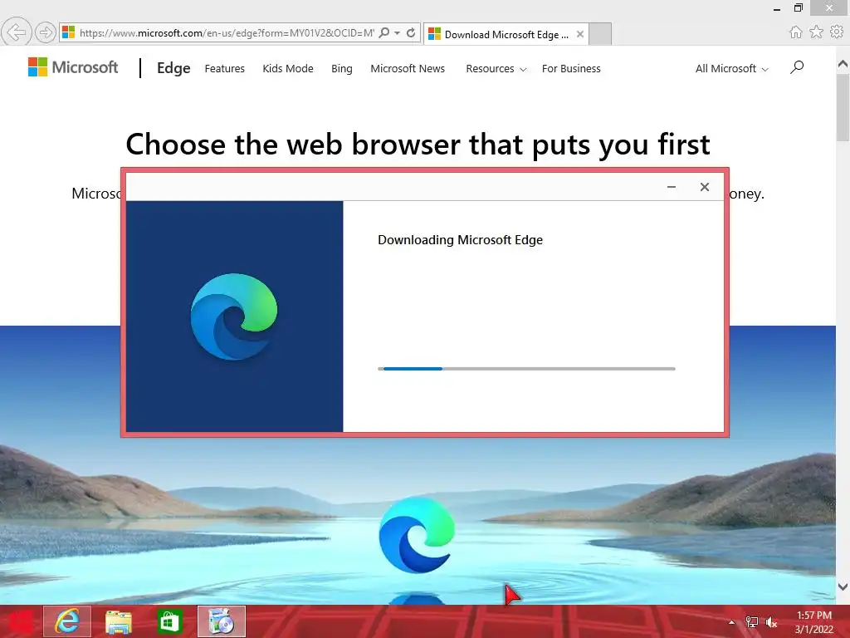Click the muted volume tray icon
Viewport: 850px width, 638px height.
click(771, 622)
